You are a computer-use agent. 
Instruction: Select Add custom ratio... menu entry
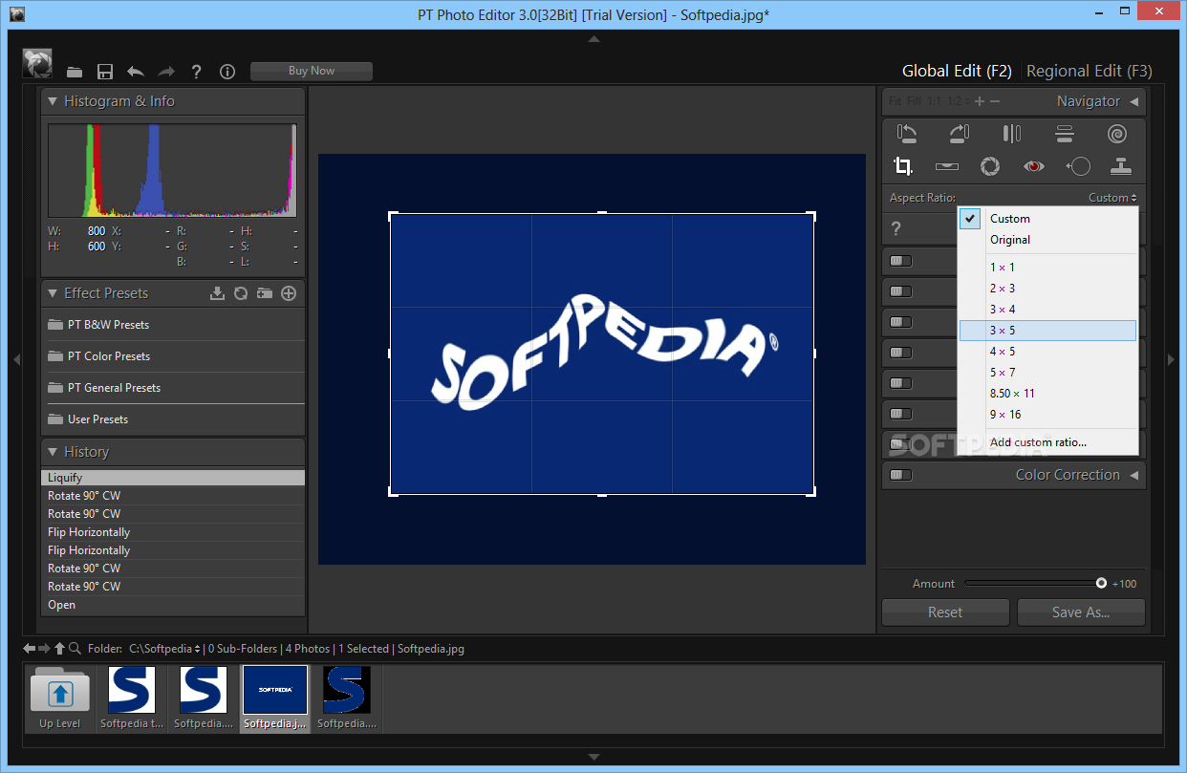click(x=1048, y=442)
